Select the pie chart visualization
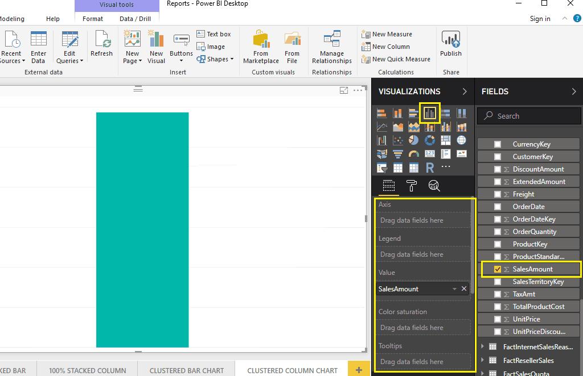 pyautogui.click(x=414, y=140)
